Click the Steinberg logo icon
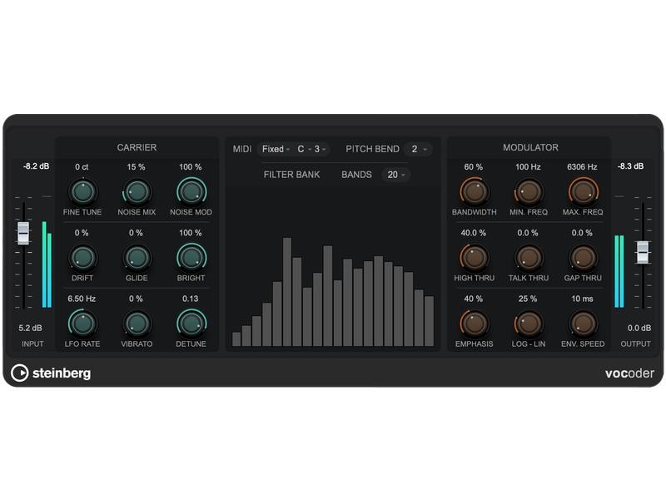 [19, 373]
